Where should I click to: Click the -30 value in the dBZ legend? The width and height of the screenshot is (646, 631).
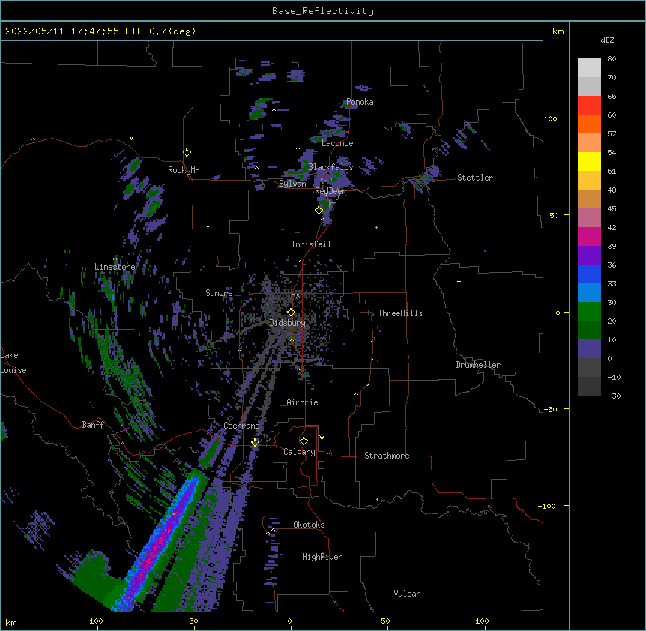coord(614,396)
